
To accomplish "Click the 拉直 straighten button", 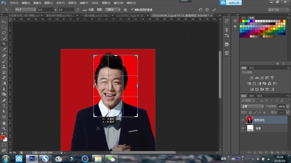I will pyautogui.click(x=91, y=10).
